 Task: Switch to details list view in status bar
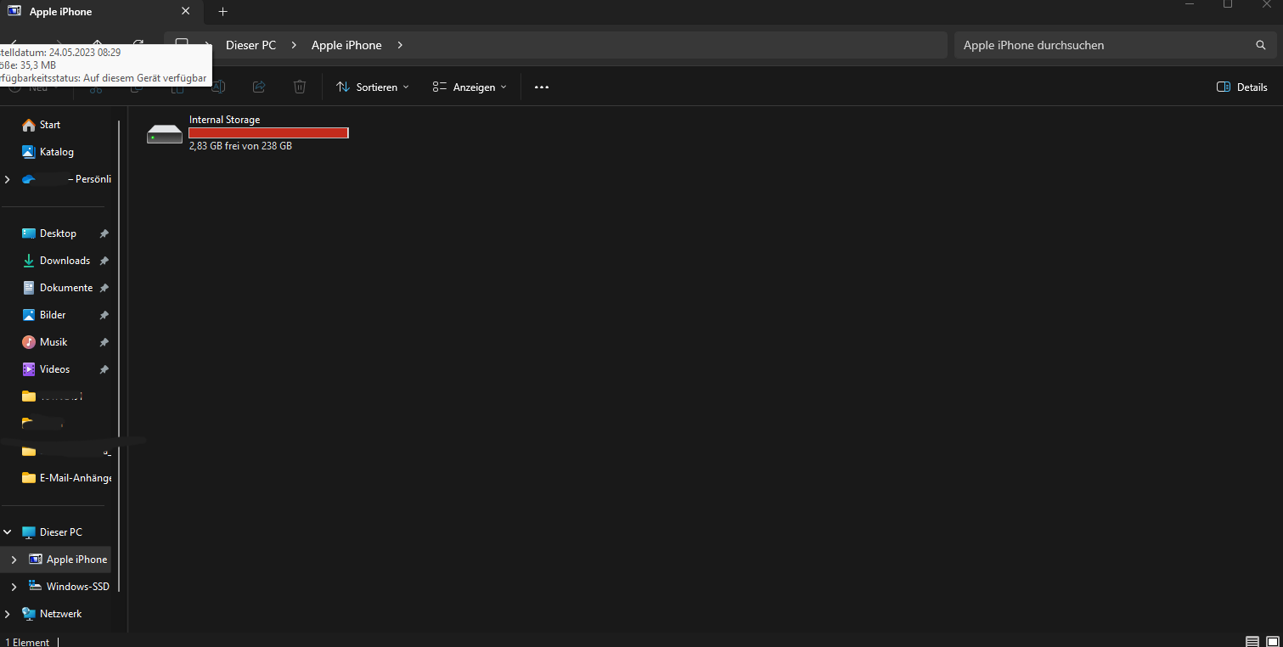[x=1252, y=641]
